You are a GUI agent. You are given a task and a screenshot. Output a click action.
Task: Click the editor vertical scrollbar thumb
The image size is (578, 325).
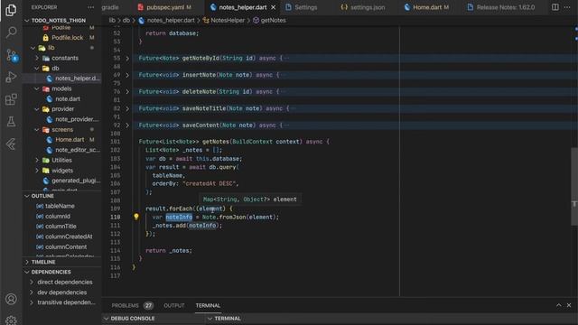574,187
